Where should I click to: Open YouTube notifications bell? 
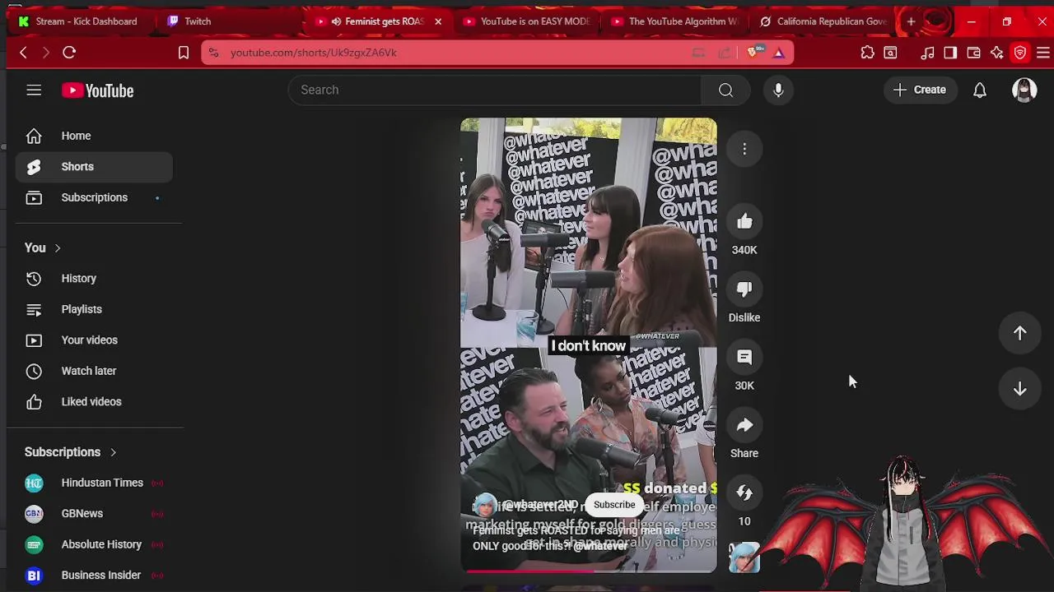[x=980, y=90]
